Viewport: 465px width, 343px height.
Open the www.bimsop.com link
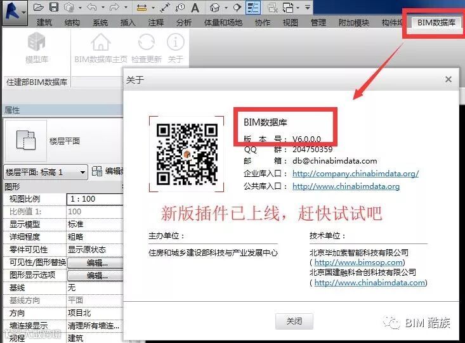click(358, 262)
